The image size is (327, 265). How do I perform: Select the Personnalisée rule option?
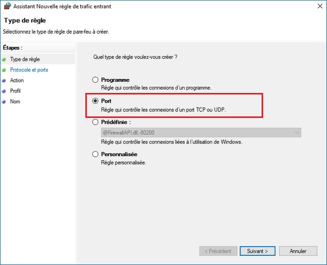95,154
